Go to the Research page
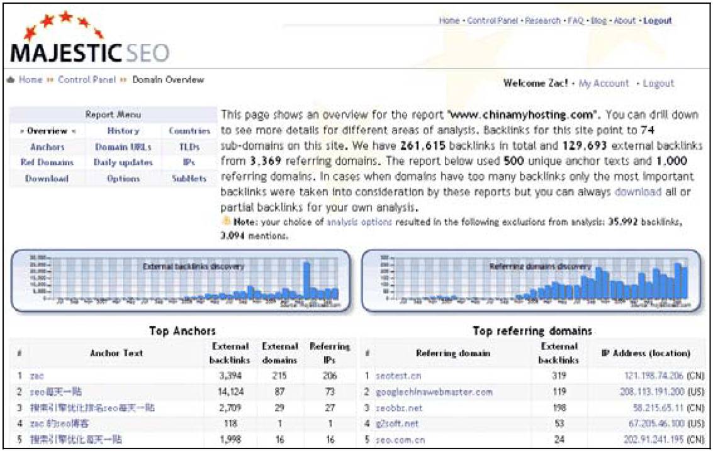The image size is (713, 451). point(542,21)
